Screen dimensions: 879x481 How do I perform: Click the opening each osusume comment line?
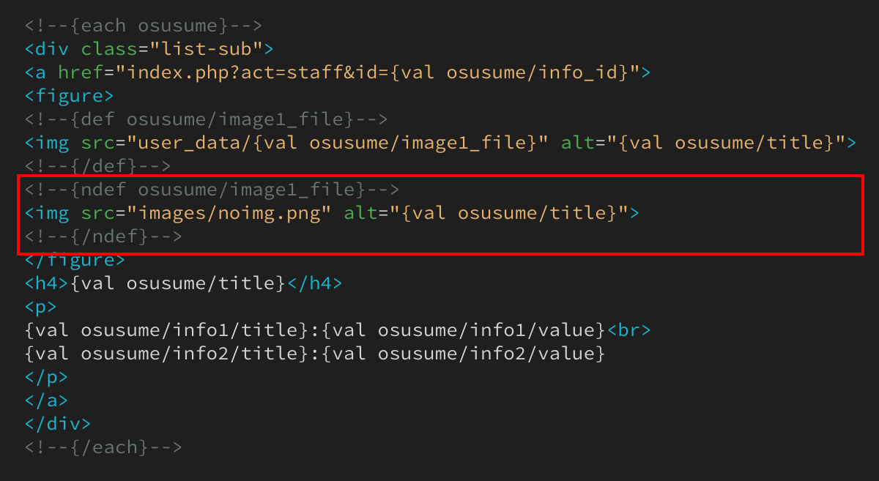click(143, 26)
